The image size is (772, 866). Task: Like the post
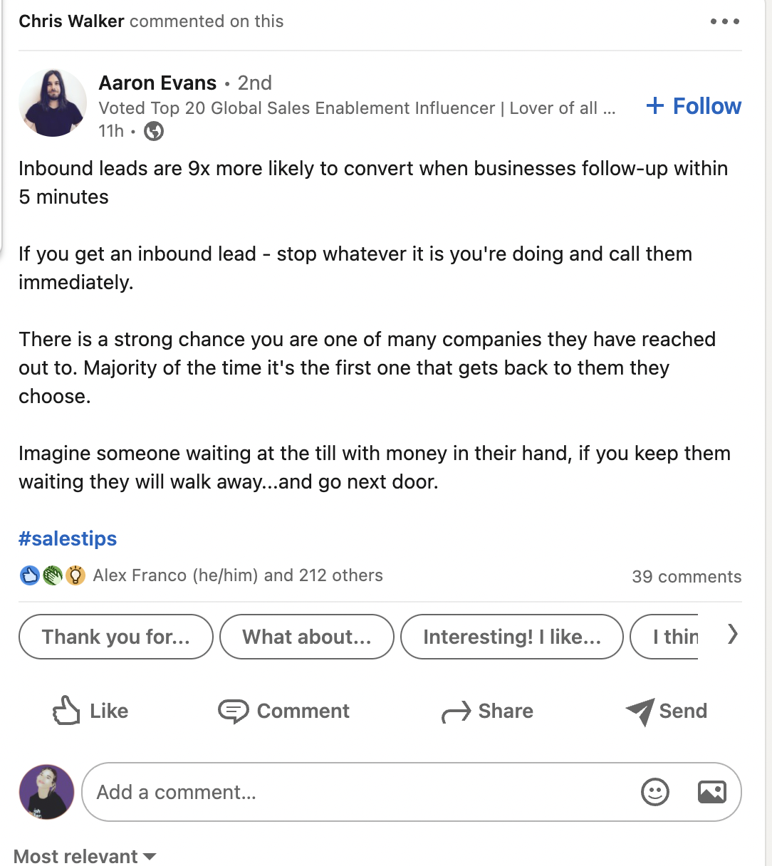pyautogui.click(x=90, y=711)
